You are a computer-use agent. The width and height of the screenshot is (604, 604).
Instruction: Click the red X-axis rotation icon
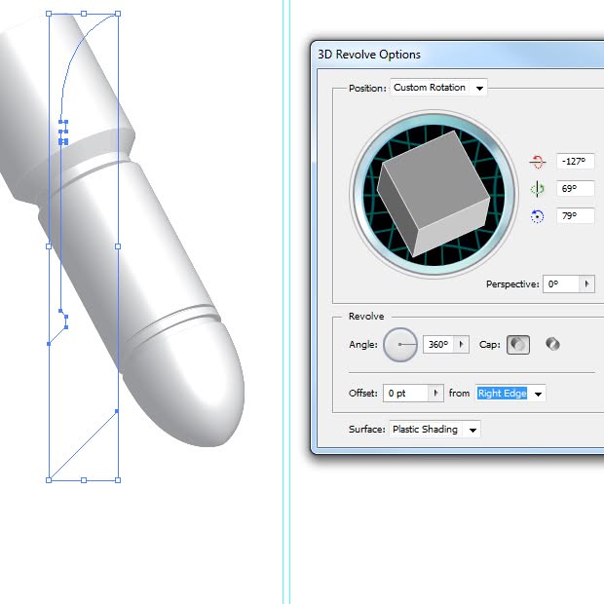click(x=537, y=162)
